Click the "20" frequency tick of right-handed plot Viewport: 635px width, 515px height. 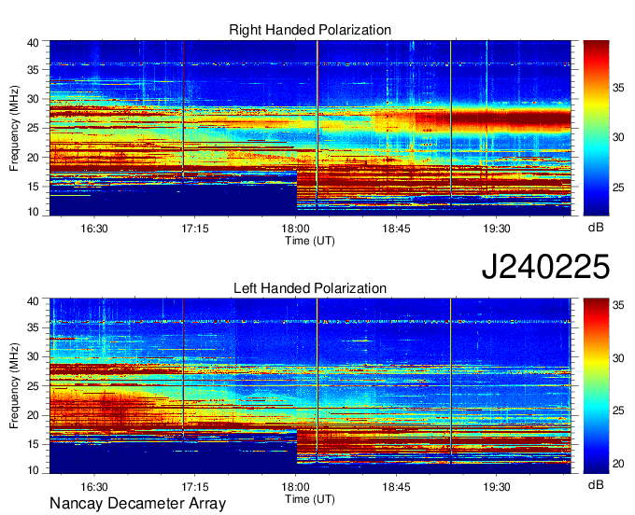[34, 158]
